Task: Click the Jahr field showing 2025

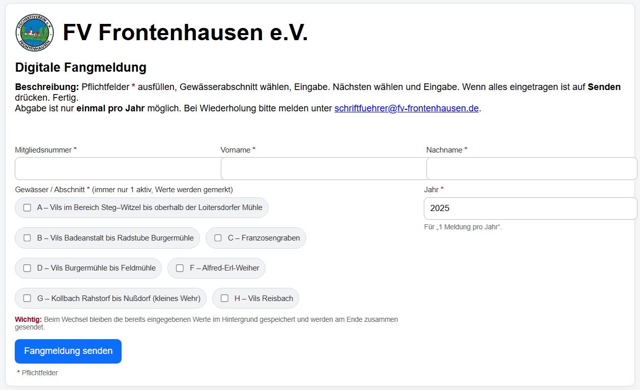Action: coord(530,208)
